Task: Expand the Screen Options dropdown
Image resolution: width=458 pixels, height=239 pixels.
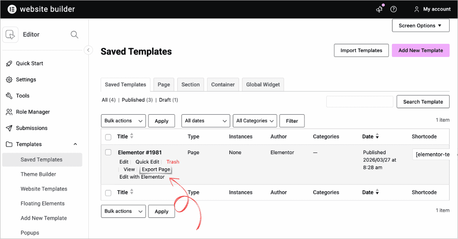Action: click(421, 26)
